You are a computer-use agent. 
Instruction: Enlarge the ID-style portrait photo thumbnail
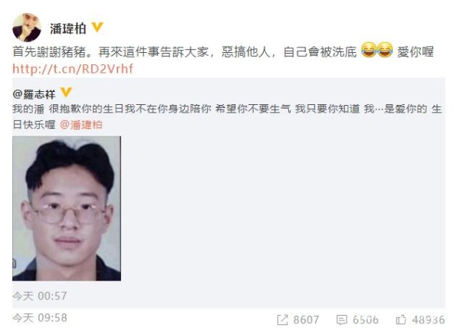pos(67,208)
